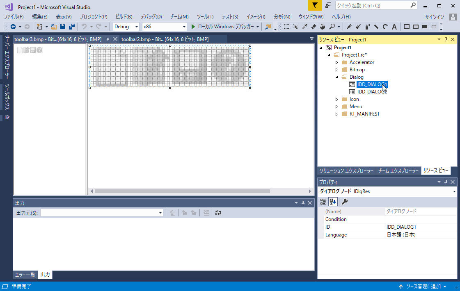Viewport: 460px width, 291px height.
Task: Collapse the Project1.rc node
Action: 329,55
